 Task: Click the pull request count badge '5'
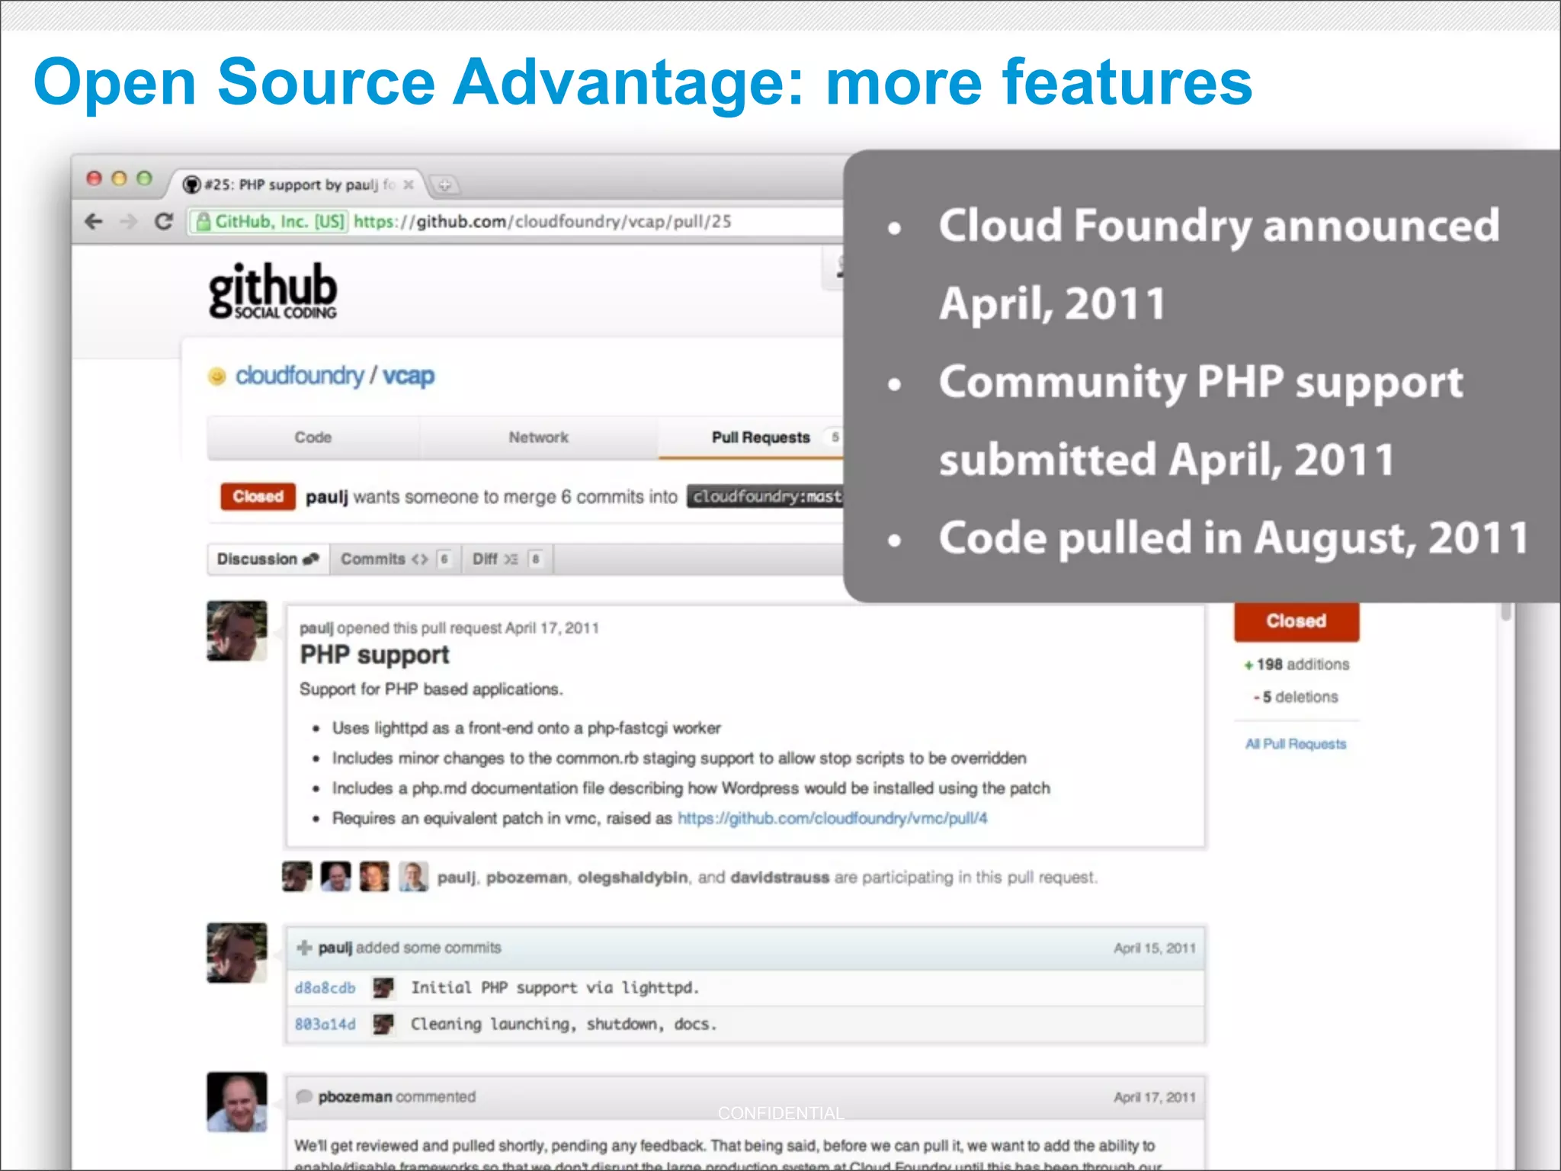[x=835, y=438]
